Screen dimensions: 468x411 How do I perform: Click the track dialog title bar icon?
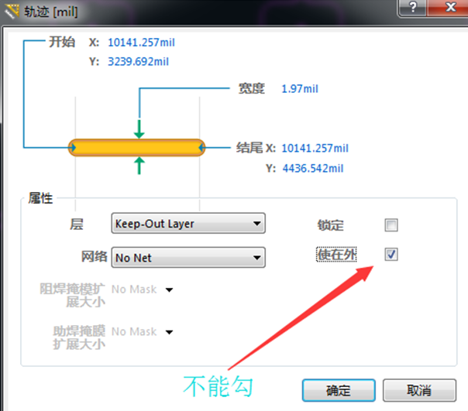(12, 12)
